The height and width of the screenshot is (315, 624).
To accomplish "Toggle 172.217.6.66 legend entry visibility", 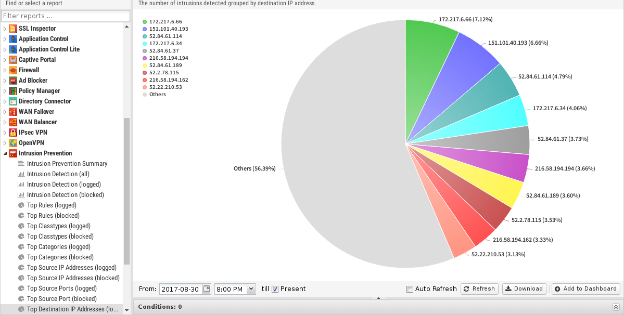I will pos(162,22).
